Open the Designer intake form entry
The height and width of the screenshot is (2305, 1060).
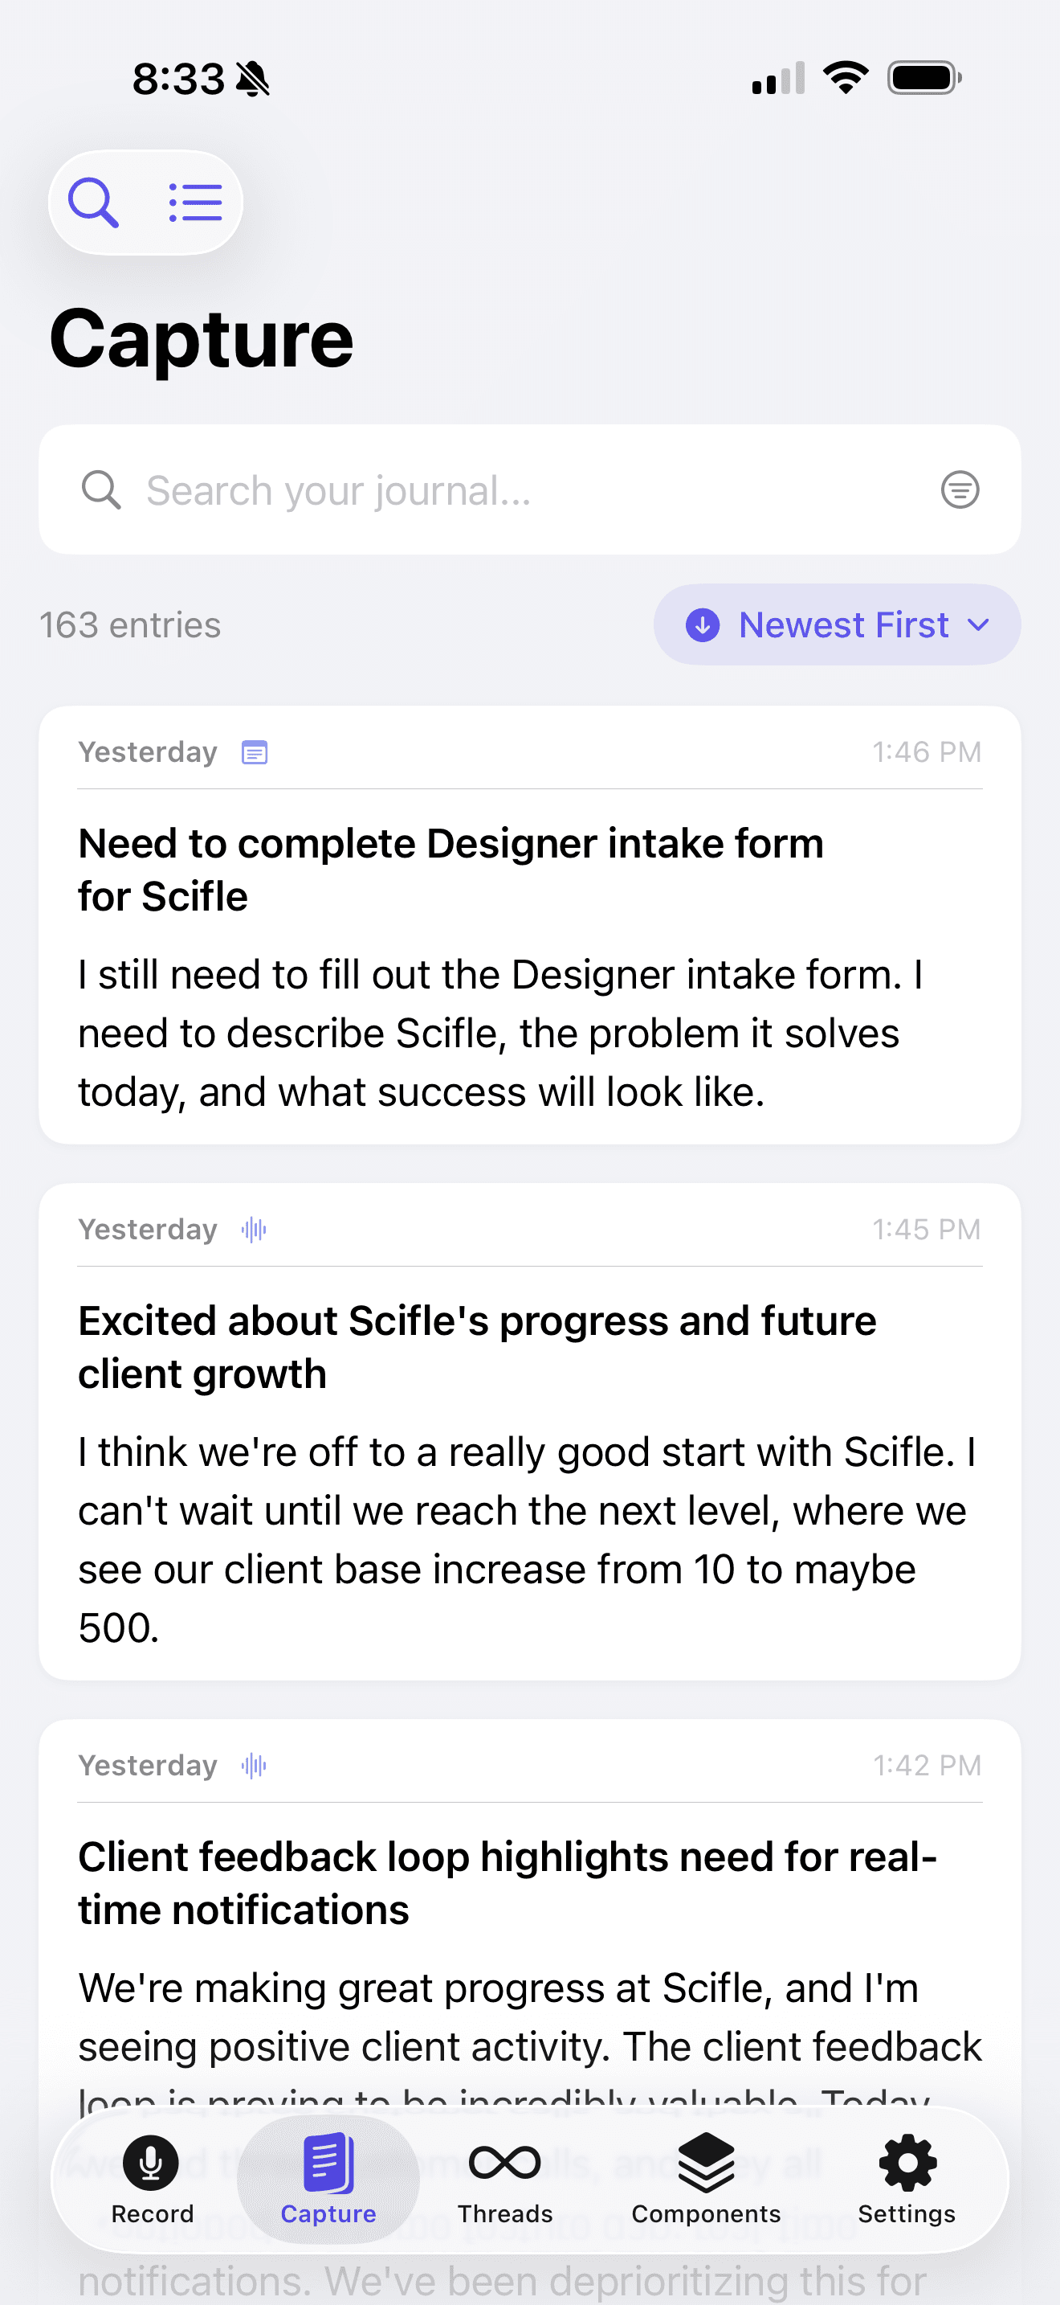pos(529,931)
